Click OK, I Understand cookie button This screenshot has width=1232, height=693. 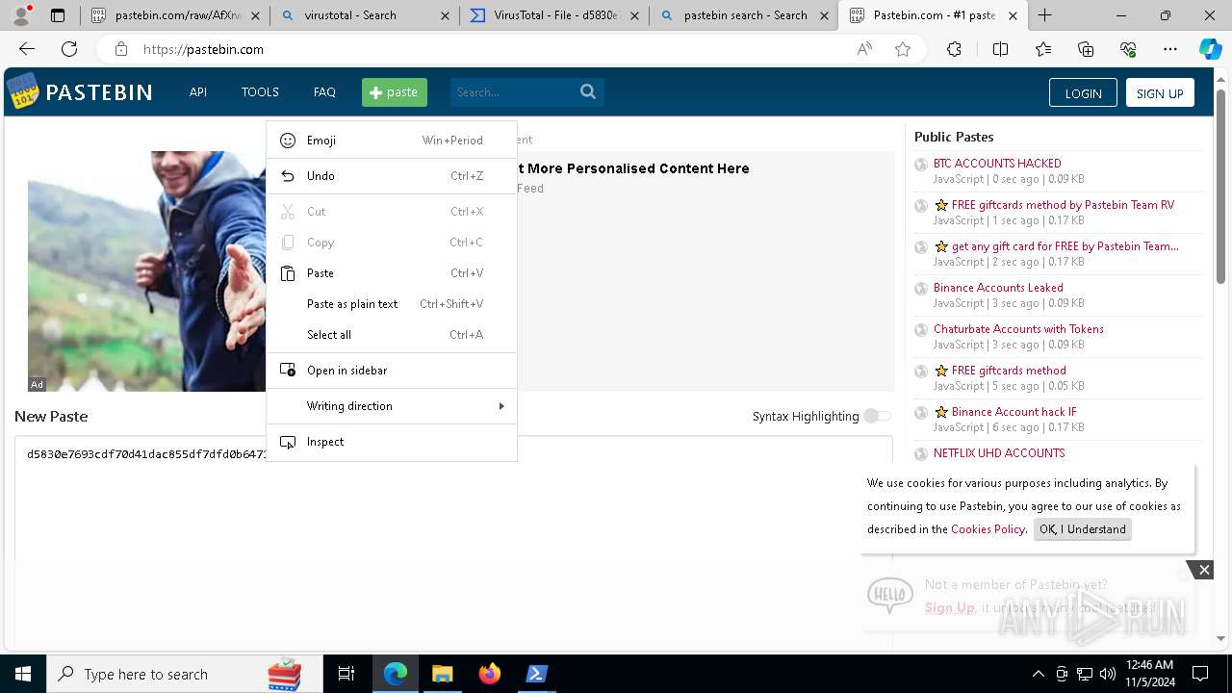(x=1083, y=529)
